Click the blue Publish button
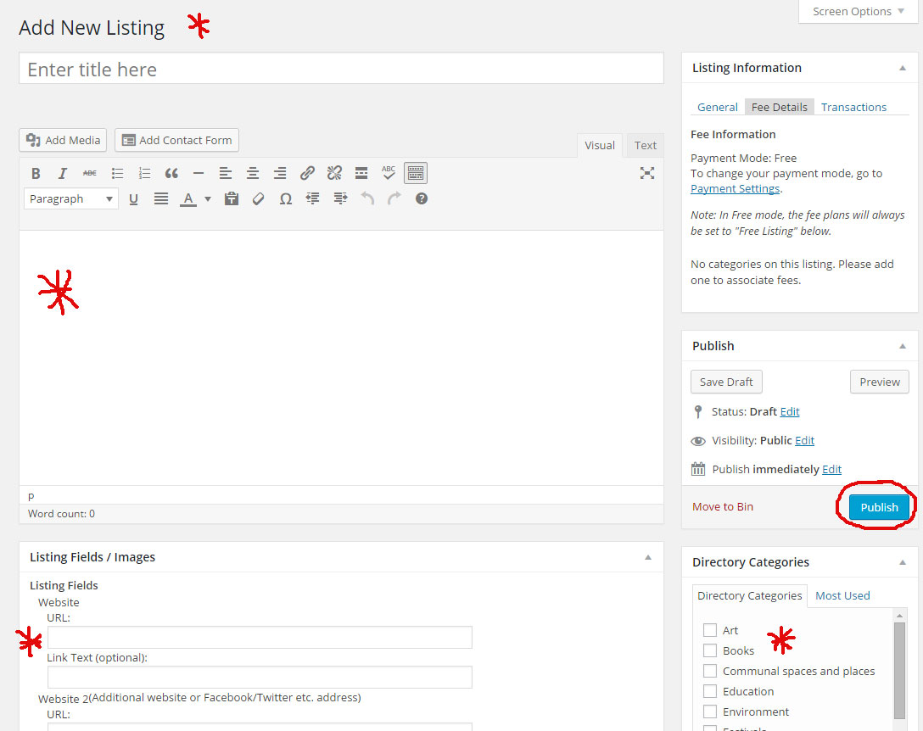Image resolution: width=923 pixels, height=731 pixels. tap(879, 507)
